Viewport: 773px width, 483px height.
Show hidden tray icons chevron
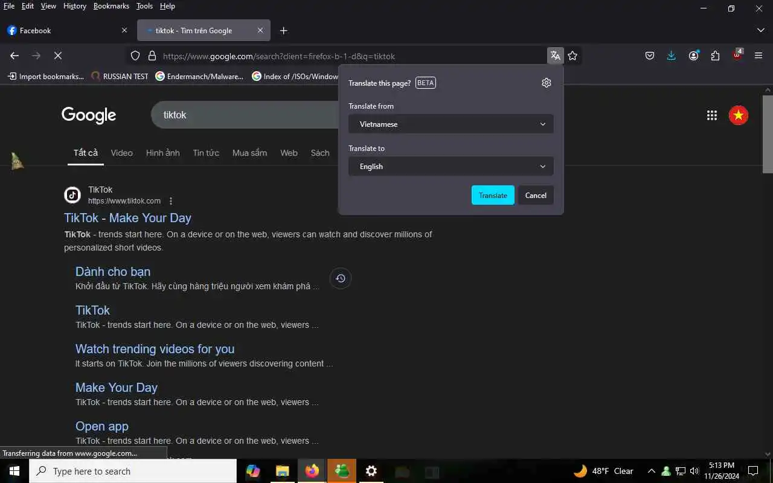pyautogui.click(x=651, y=471)
